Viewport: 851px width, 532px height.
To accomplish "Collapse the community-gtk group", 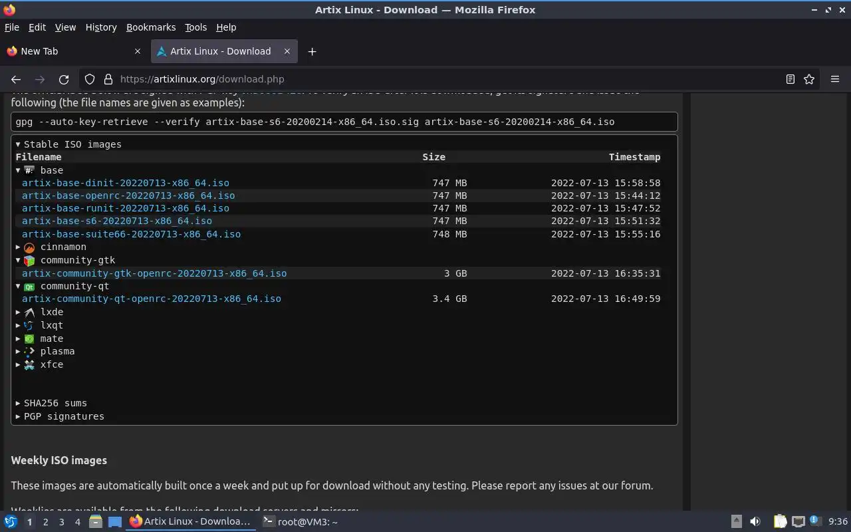I will (x=66, y=260).
